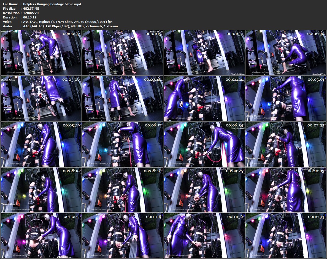Click the frame marked 00:03:46
The image size is (327, 259).
(x=123, y=98)
